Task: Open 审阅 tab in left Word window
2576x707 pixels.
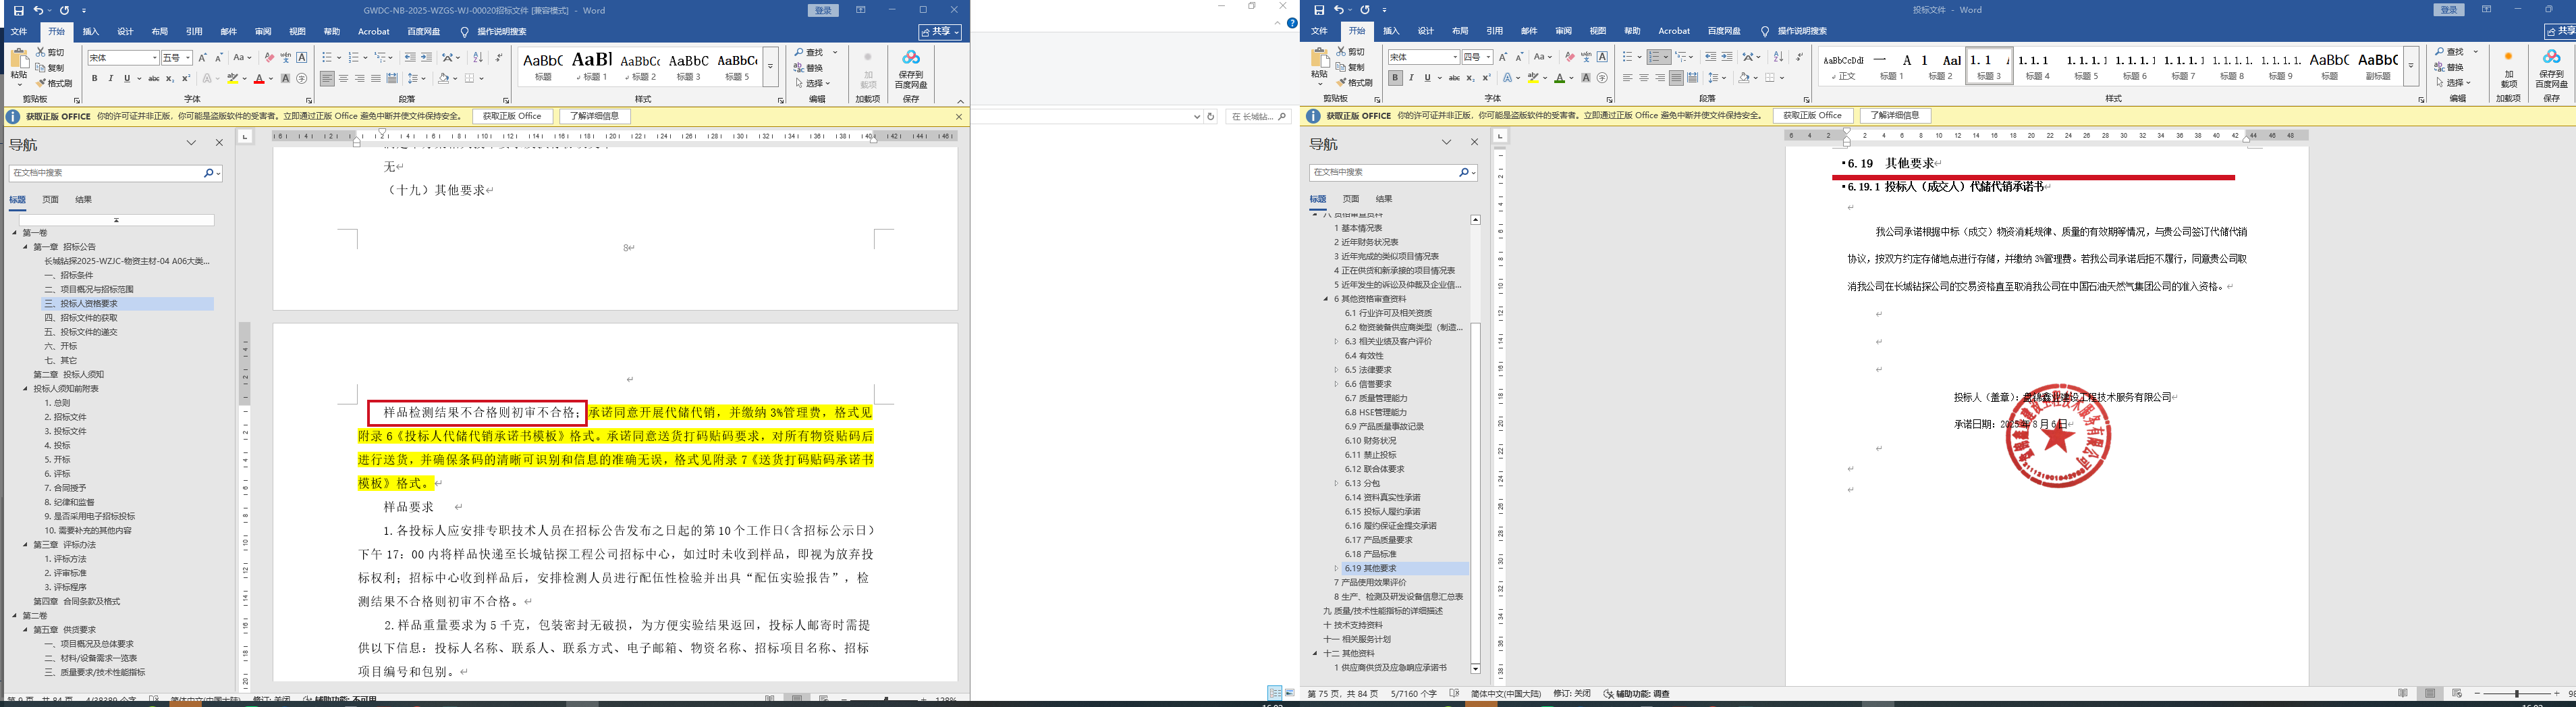Action: [263, 32]
